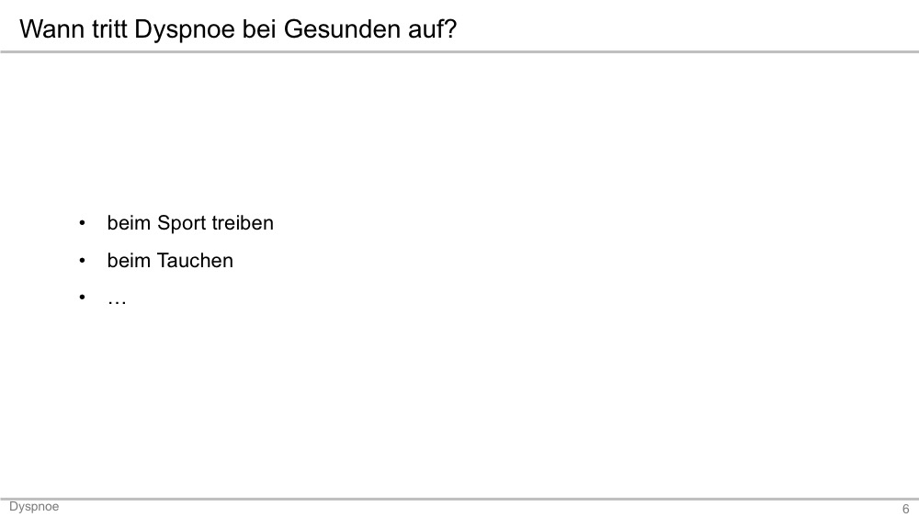Select the bullet text "beim Sport treiben"
Viewport: 919px width, 517px height.
pyautogui.click(x=190, y=223)
